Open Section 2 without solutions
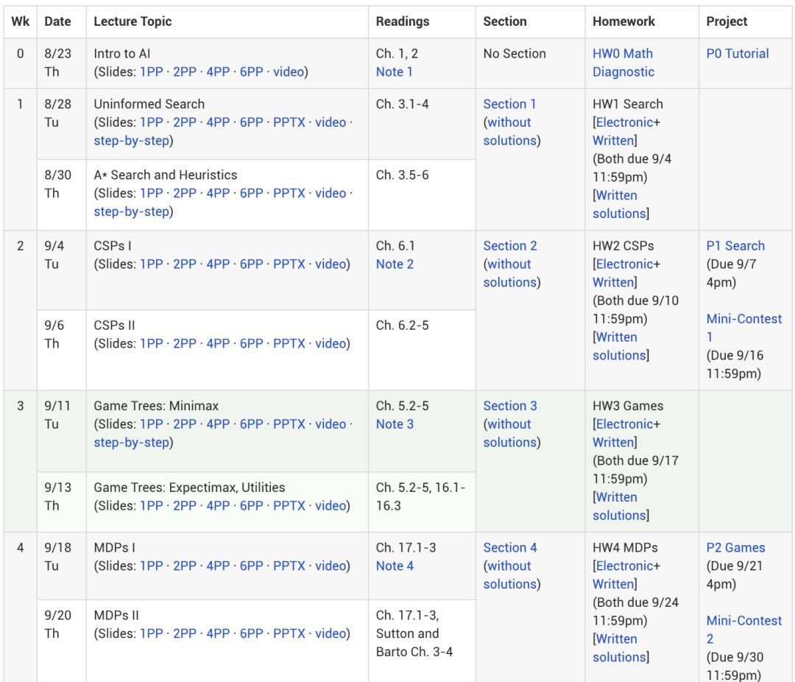The width and height of the screenshot is (795, 682). point(509,273)
